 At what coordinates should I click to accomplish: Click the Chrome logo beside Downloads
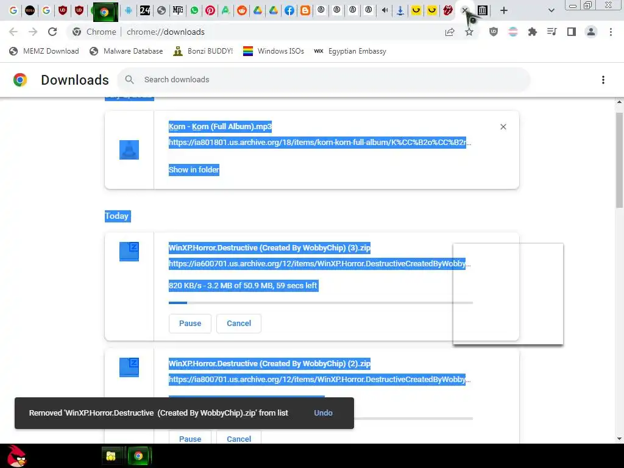pyautogui.click(x=20, y=80)
